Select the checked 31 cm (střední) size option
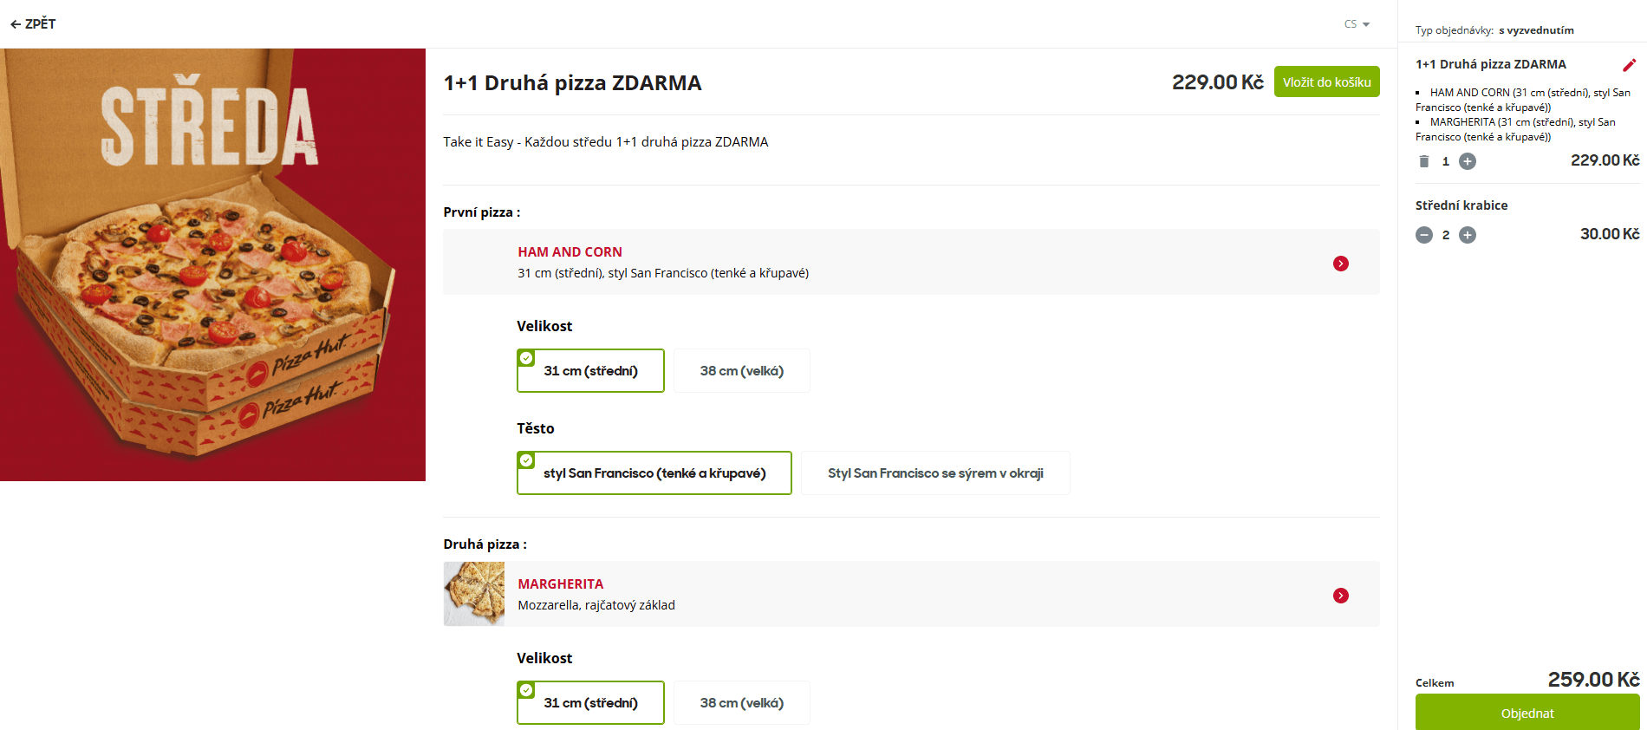 pyautogui.click(x=590, y=370)
